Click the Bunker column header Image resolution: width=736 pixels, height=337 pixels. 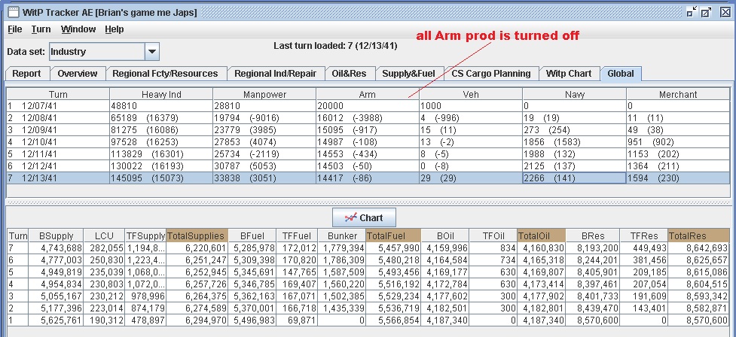pos(341,235)
